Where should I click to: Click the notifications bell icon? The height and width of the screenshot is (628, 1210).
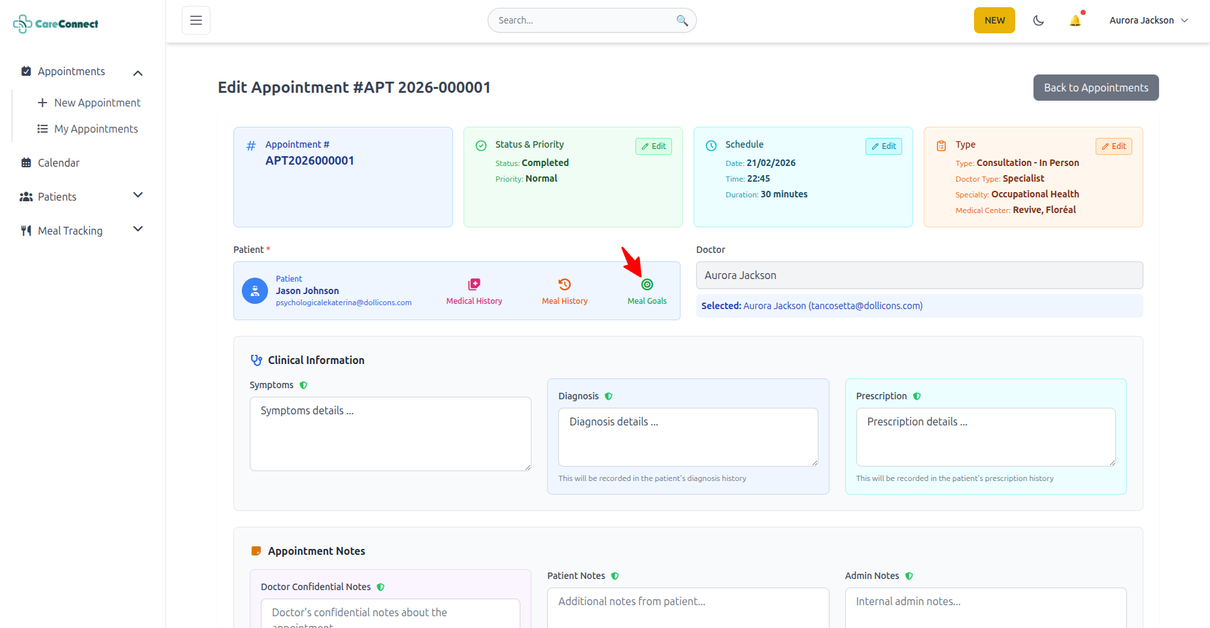[1075, 21]
